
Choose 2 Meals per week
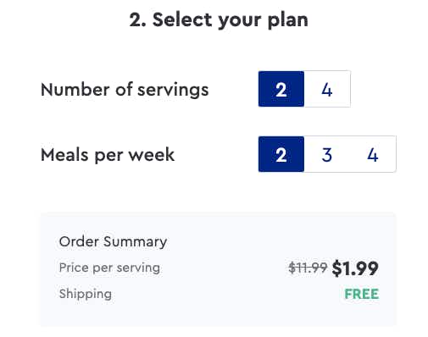(281, 154)
